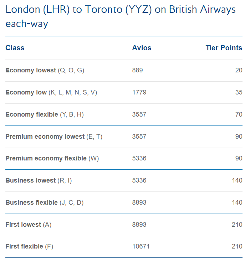Click the 35 Tier Points value
The height and width of the screenshot is (261, 250).
point(239,92)
